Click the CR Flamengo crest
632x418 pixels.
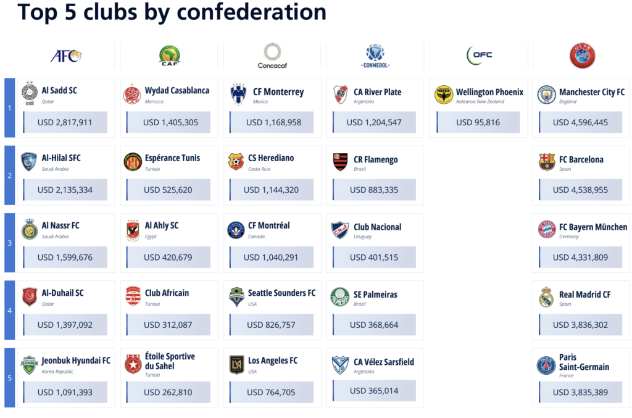pos(340,162)
